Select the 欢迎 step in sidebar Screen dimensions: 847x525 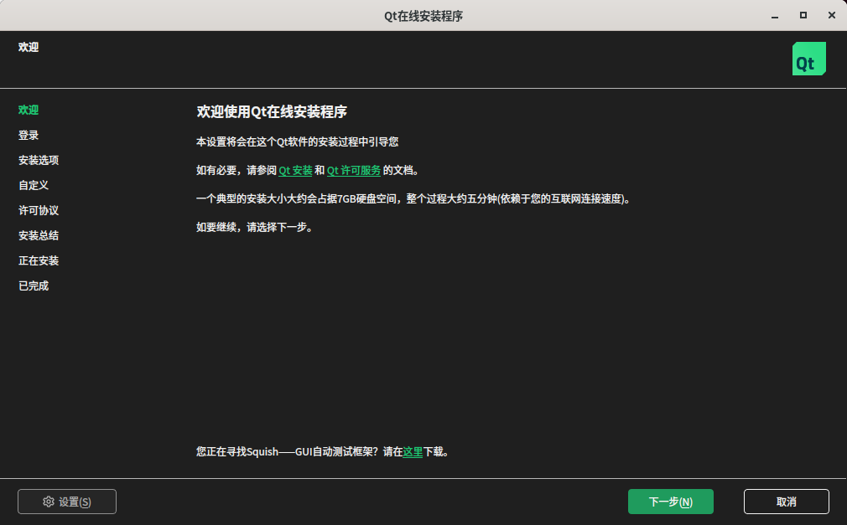coord(29,110)
